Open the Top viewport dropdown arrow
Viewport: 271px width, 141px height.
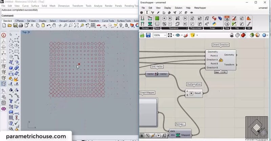point(29,32)
